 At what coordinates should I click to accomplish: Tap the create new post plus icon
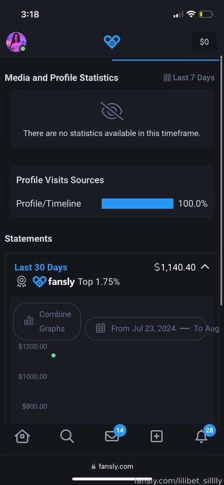coord(157,436)
